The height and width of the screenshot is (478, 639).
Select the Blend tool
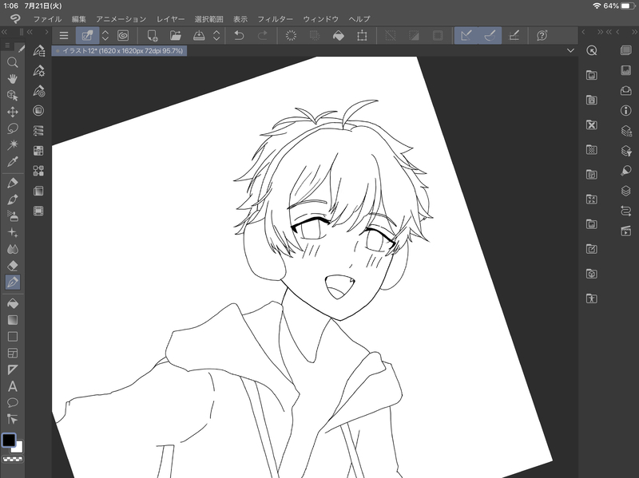12,249
